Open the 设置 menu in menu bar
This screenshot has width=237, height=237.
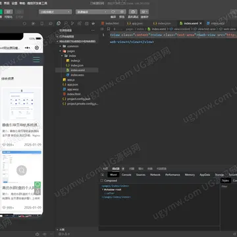tap(14, 3)
